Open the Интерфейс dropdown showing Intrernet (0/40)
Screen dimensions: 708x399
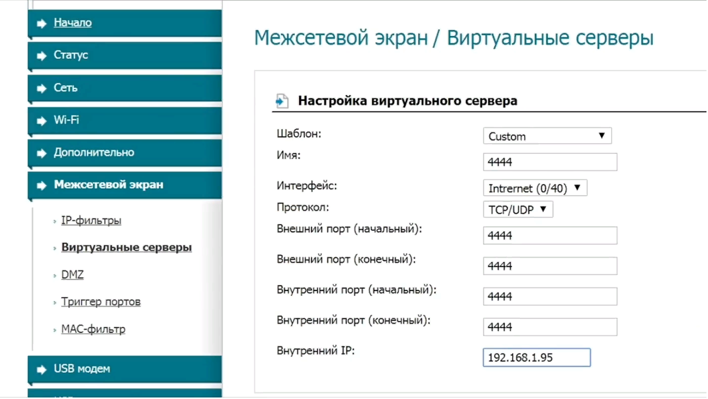(535, 188)
